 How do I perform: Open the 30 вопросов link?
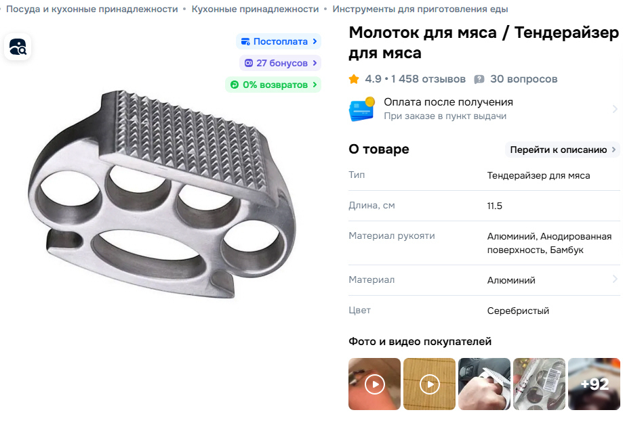[x=523, y=79]
